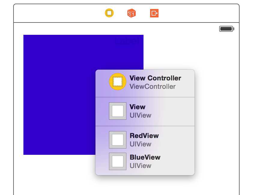Choose the "View Controller" title in the popup
278x195 pixels.
pos(155,78)
